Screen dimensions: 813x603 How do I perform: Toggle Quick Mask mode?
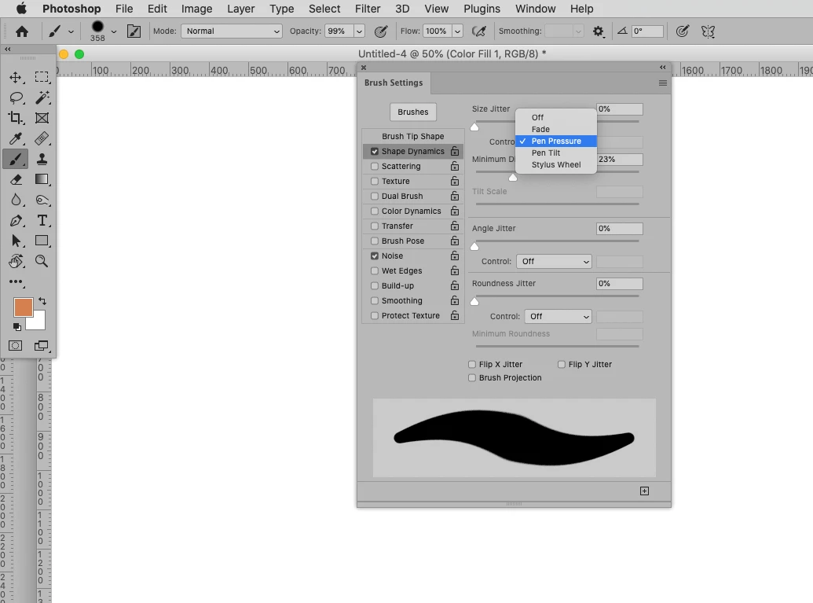[x=16, y=346]
